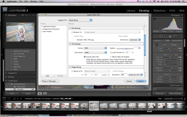Viewport: 187px width, 117px height.
Task: Clear History with the X icon
Action: 34,77
